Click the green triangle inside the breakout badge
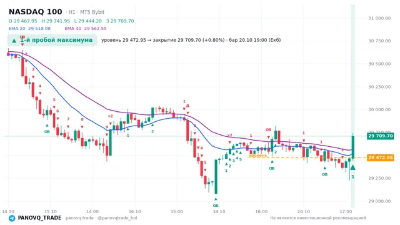This screenshot has height=225, width=400. click(14, 41)
